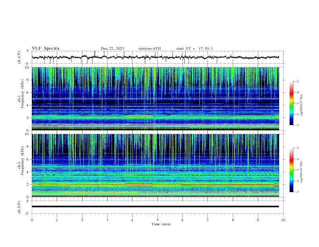
Task: Click the "ch.3(V)" axis label
Action: click(x=19, y=207)
